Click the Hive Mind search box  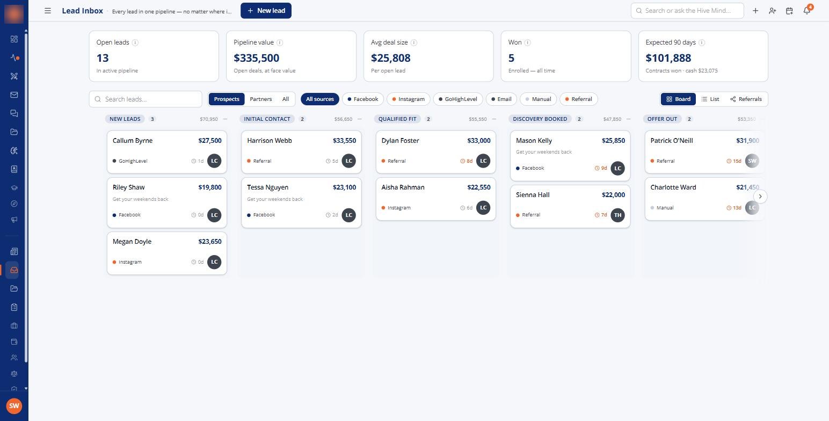click(x=687, y=11)
